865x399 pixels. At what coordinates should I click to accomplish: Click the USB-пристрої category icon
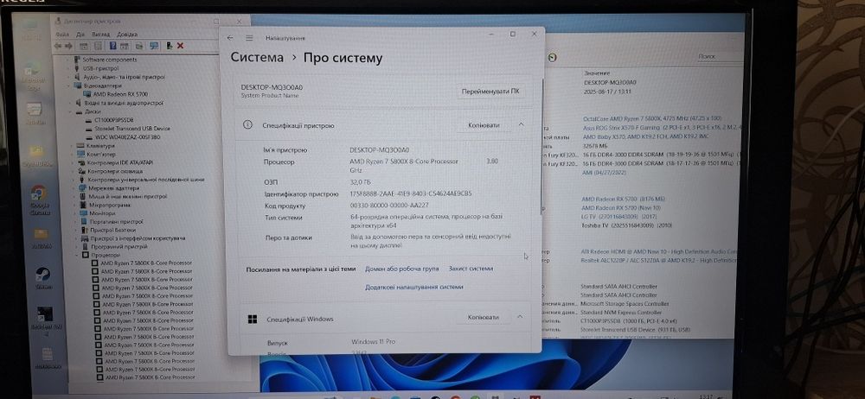(x=77, y=68)
